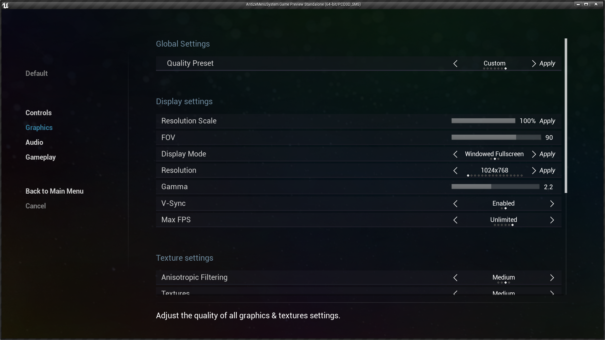
Task: Click left arrow for Quality Preset
Action: pyautogui.click(x=455, y=64)
